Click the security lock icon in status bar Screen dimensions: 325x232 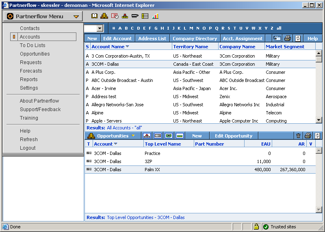(256, 227)
